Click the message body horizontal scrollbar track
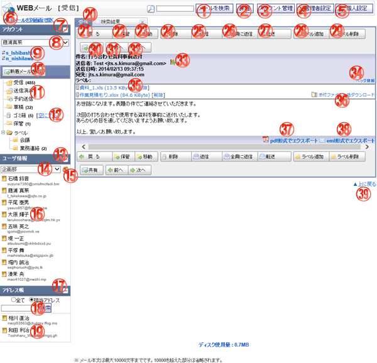The height and width of the screenshot is (363, 377). click(224, 146)
